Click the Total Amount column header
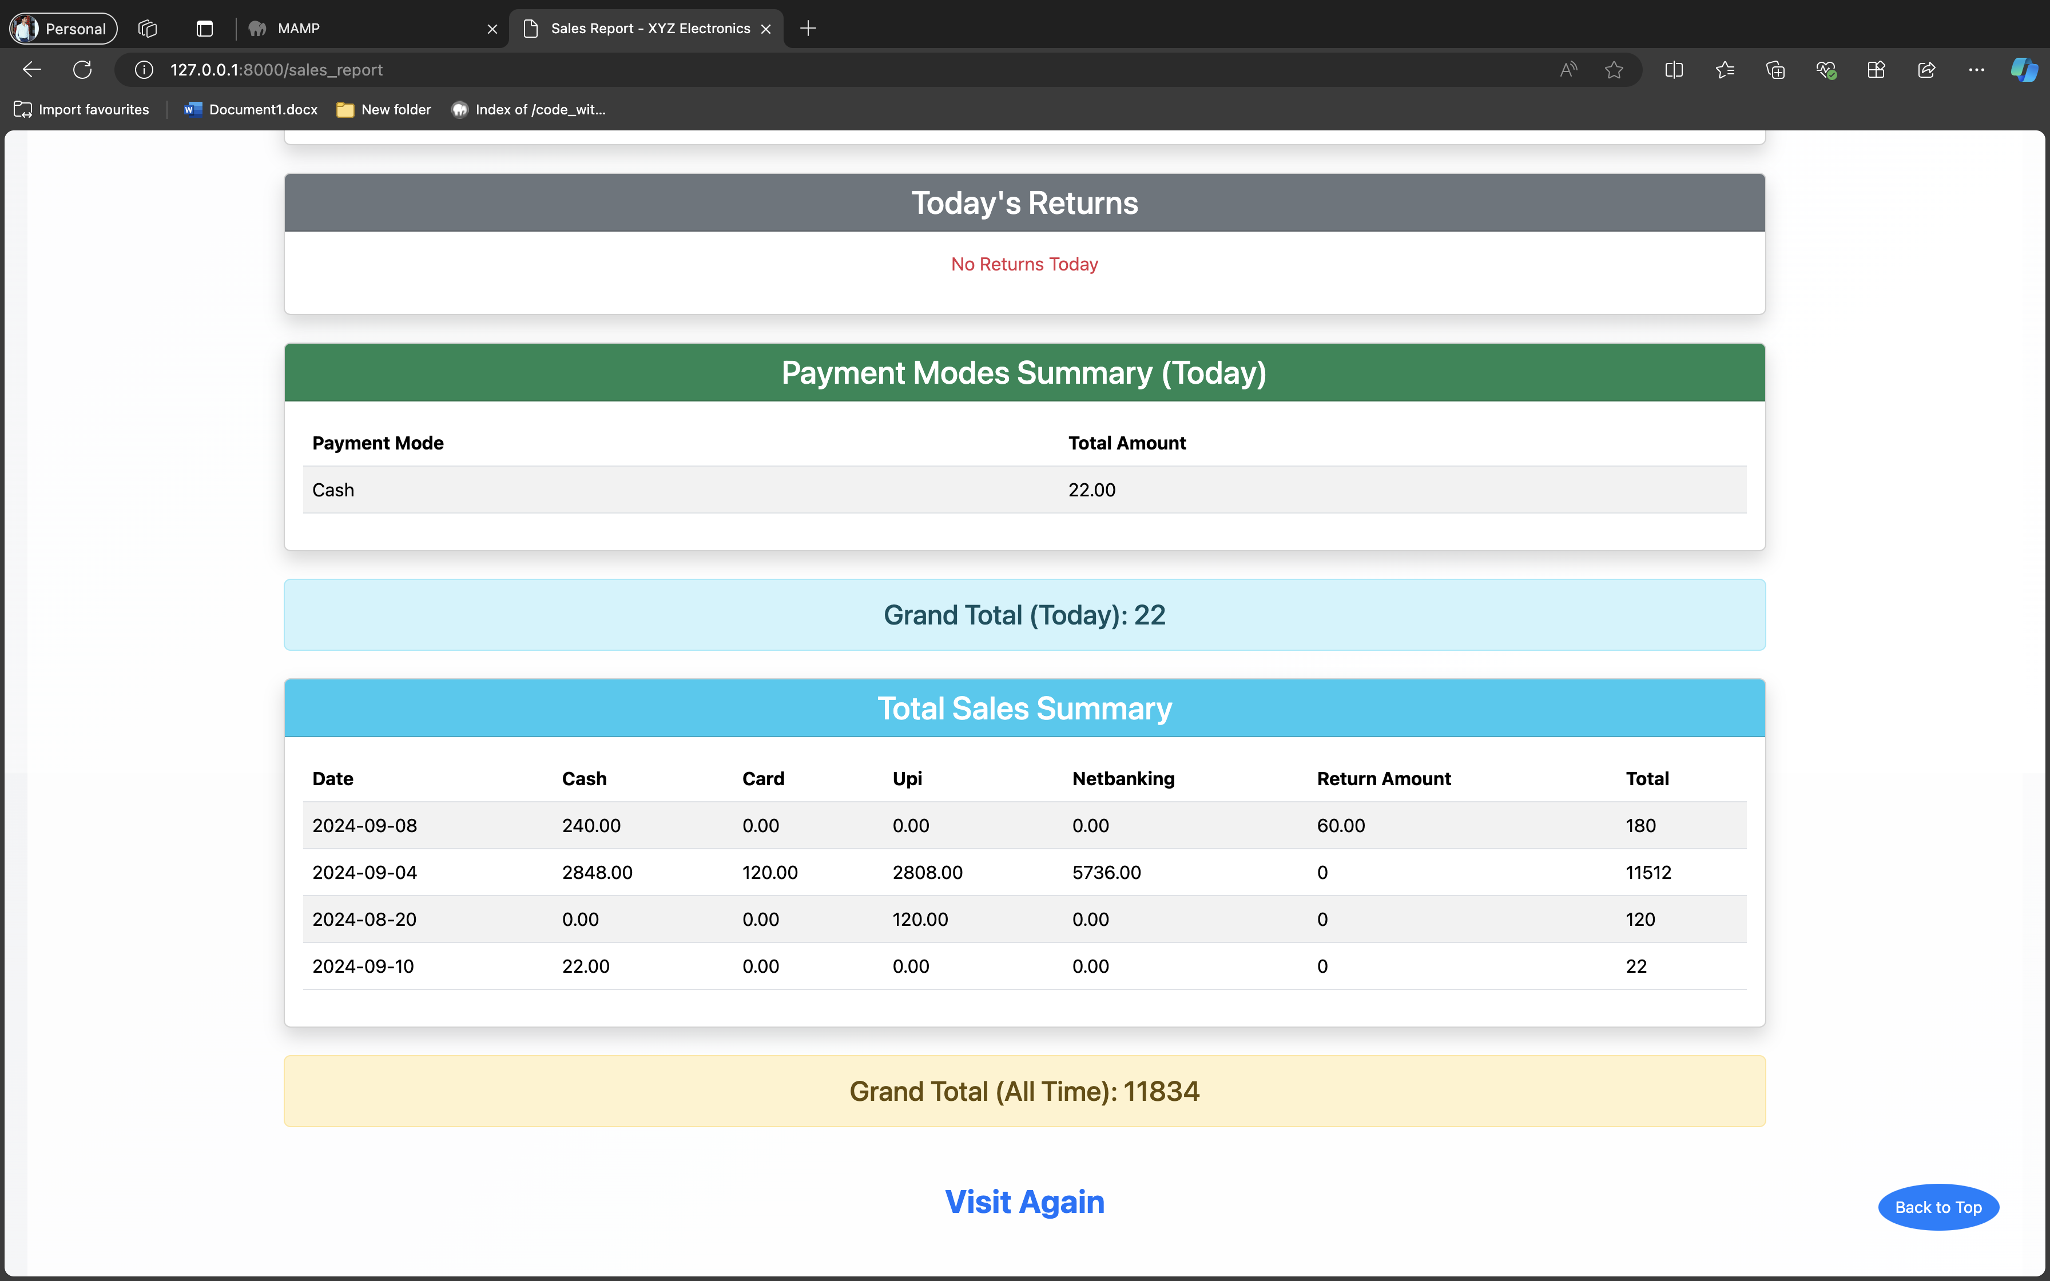The image size is (2050, 1281). [1127, 443]
